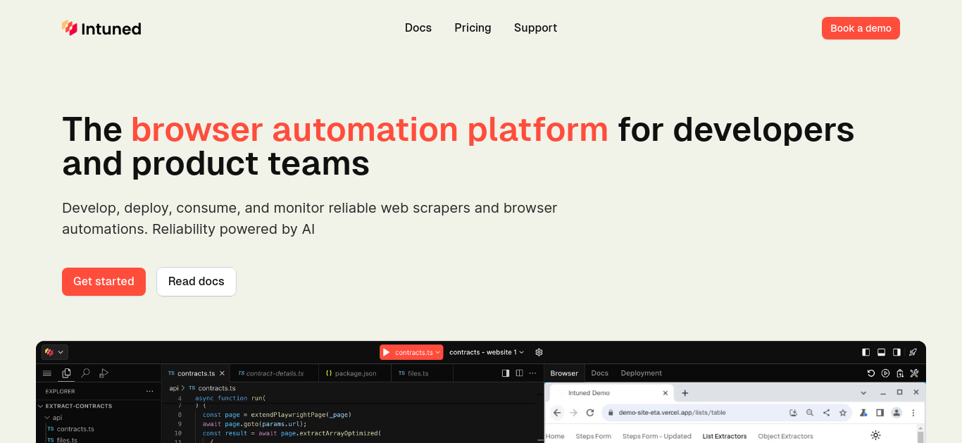
Task: Select the Browser panel tab
Action: (564, 373)
